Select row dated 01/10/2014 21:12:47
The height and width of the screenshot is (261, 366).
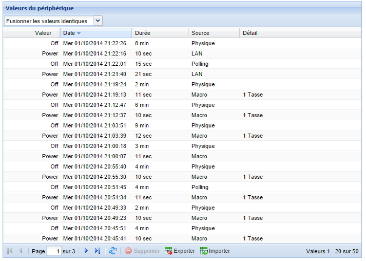[x=182, y=105]
